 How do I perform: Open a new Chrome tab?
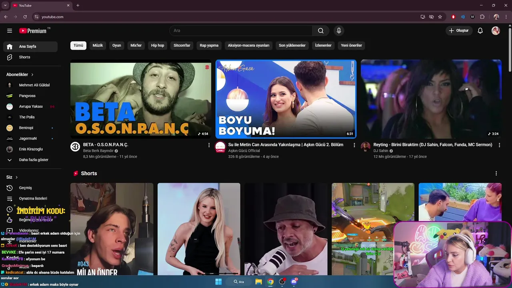click(x=78, y=6)
